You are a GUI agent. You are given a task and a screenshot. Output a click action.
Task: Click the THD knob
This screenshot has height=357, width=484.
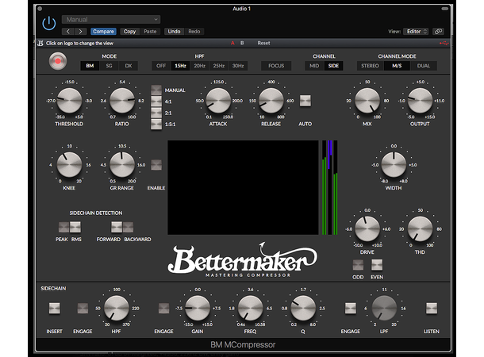[420, 229]
